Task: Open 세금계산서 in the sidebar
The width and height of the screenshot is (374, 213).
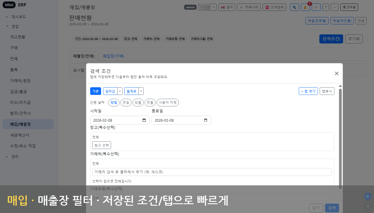Action: click(x=28, y=135)
